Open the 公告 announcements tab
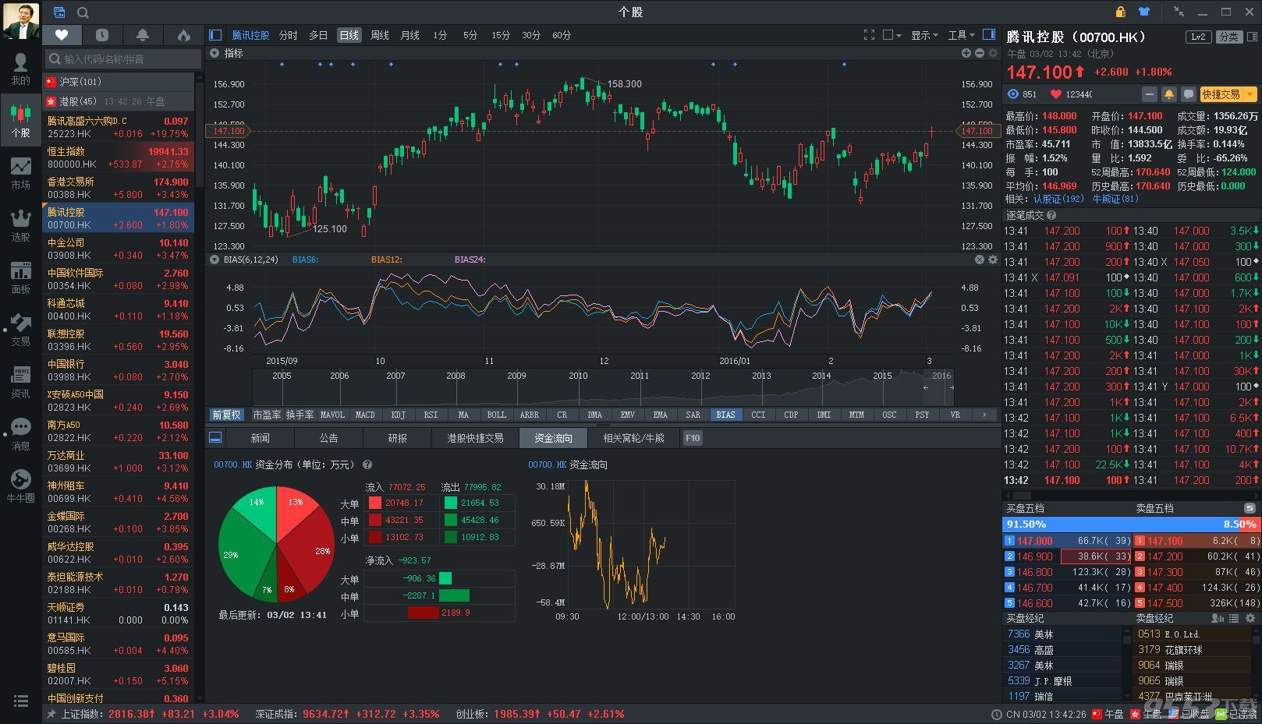The width and height of the screenshot is (1262, 724). coord(329,438)
